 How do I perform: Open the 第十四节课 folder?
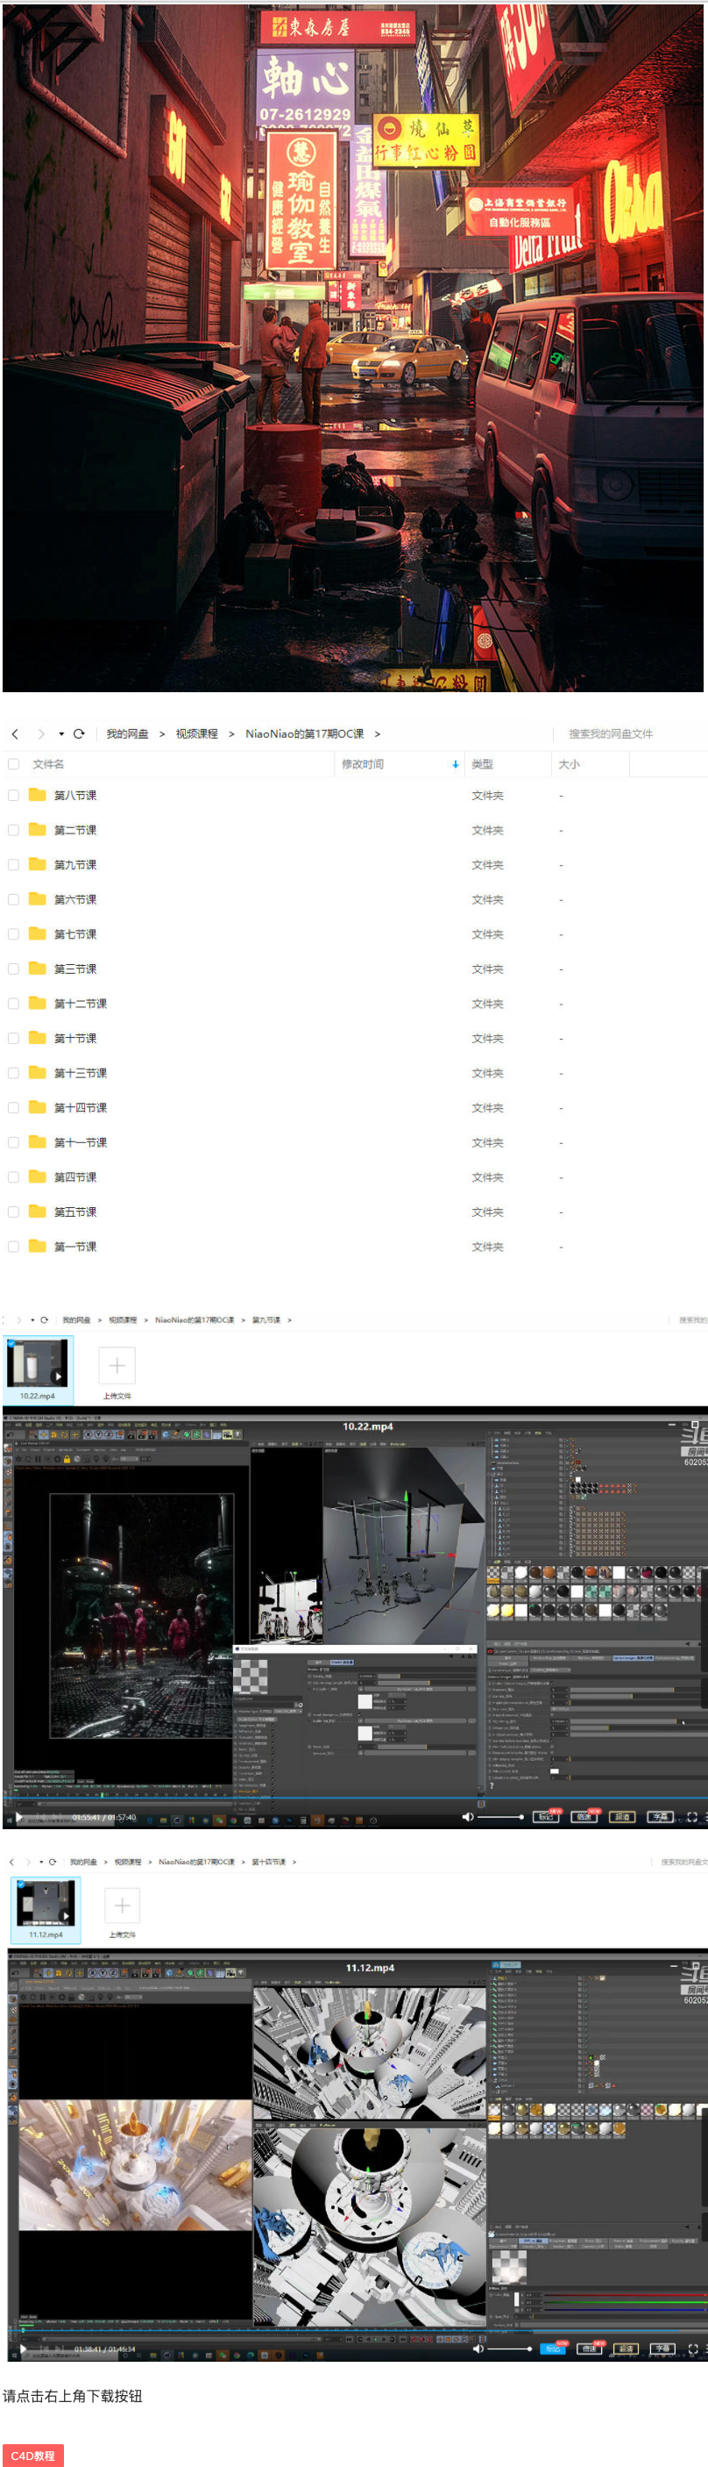(81, 1107)
